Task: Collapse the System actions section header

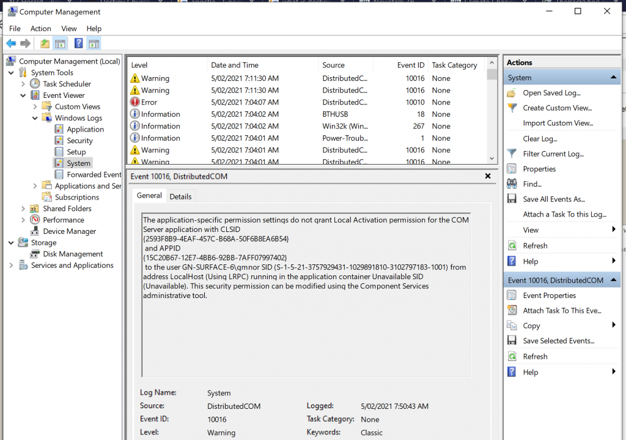Action: point(613,78)
